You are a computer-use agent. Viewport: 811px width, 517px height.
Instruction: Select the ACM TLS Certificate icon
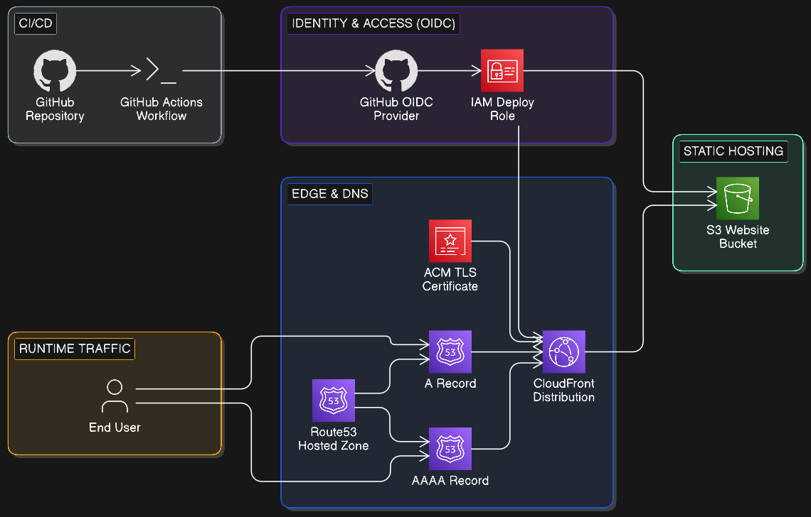(450, 241)
